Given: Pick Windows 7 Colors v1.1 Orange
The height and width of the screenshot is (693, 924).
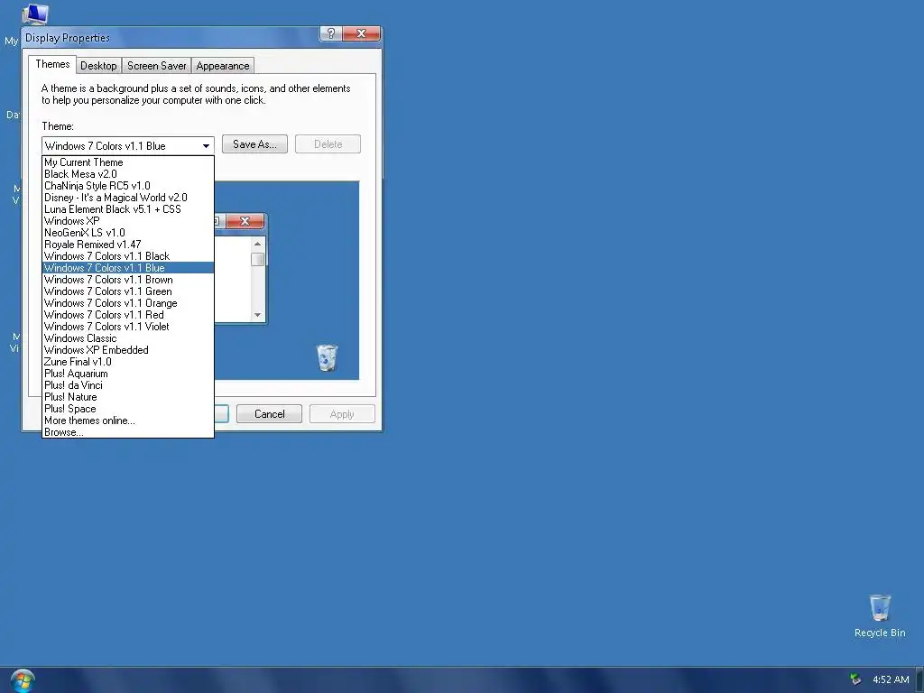Looking at the screenshot, I should pos(128,303).
